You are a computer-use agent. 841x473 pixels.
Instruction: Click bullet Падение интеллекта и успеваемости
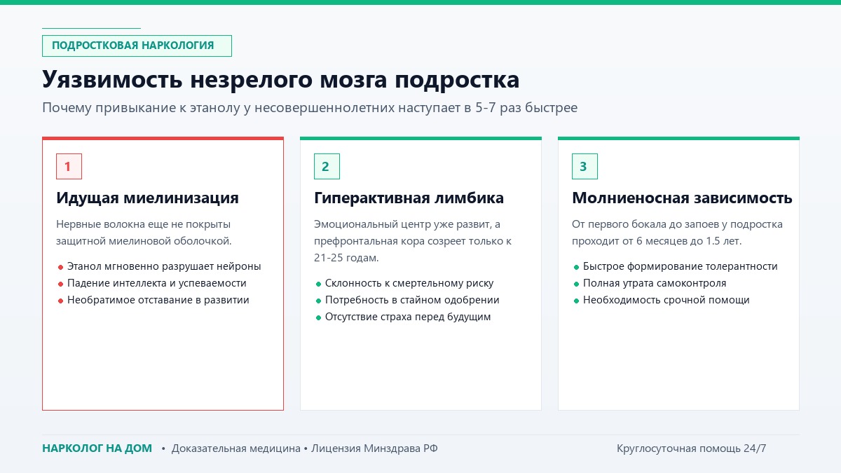(x=152, y=283)
